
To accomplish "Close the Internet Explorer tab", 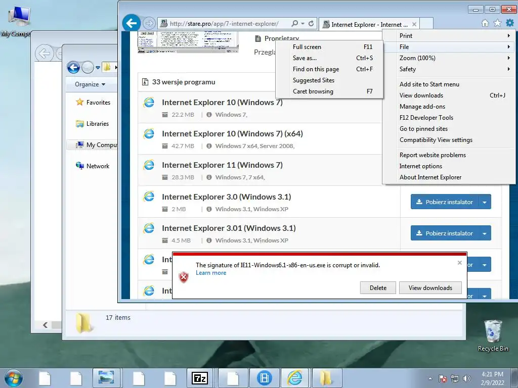I will point(414,24).
